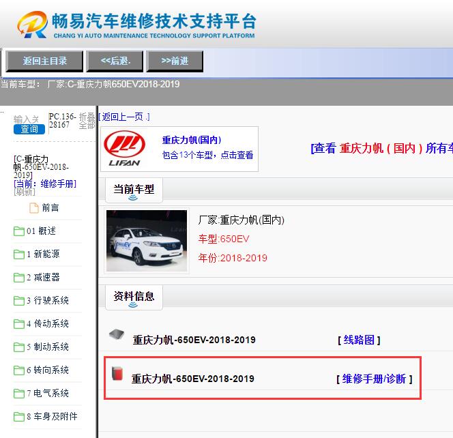Click the folder icon beside 2 减速器
Viewport: 453px width, 438px height.
click(19, 278)
